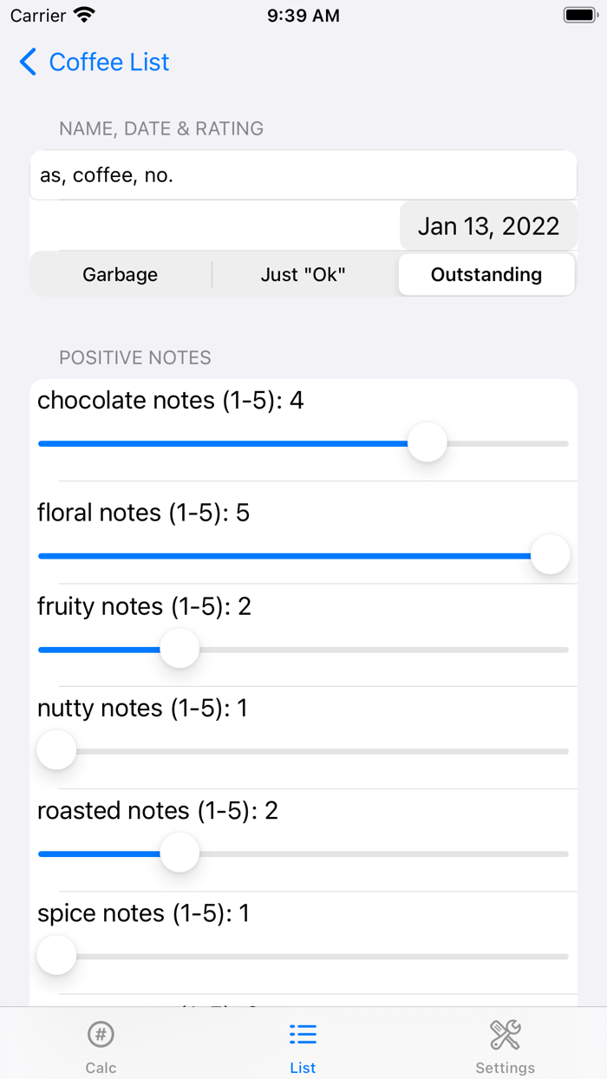Select the Garbage rating

[x=121, y=275]
